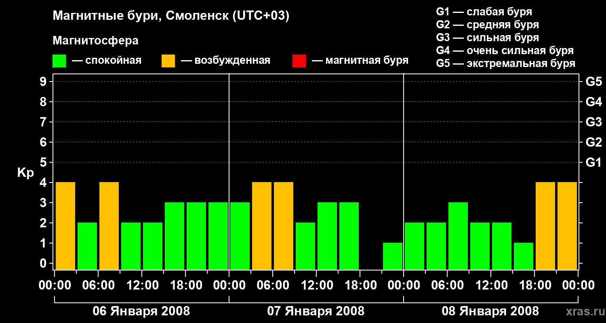
Task: Click the green Kp 3 bar at 06:00 on 08 January
Action: [x=458, y=236]
